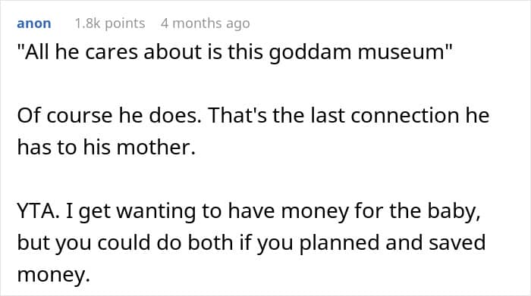Click the line has to his mother
This screenshot has height=296, width=531.
[106, 148]
